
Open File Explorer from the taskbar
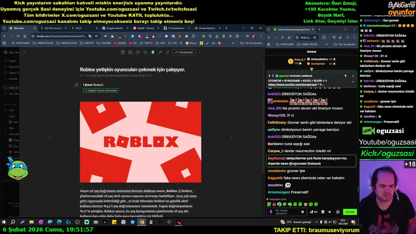click(32, 222)
